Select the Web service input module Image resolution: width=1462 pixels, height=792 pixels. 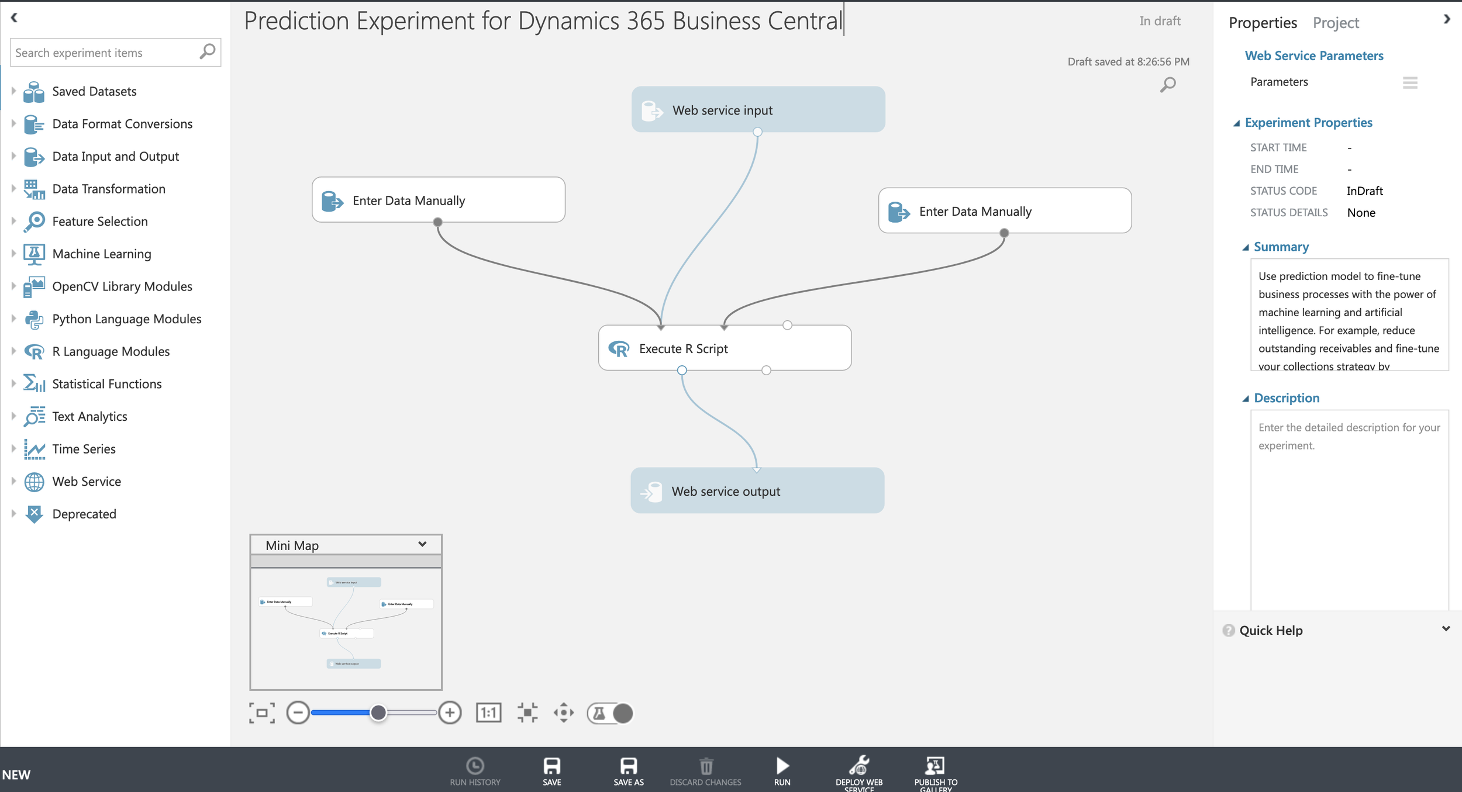758,109
